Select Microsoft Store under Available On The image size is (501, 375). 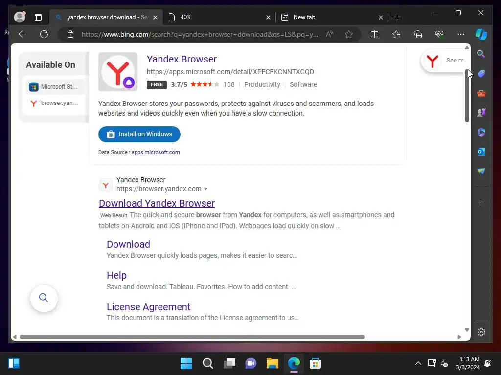[55, 87]
